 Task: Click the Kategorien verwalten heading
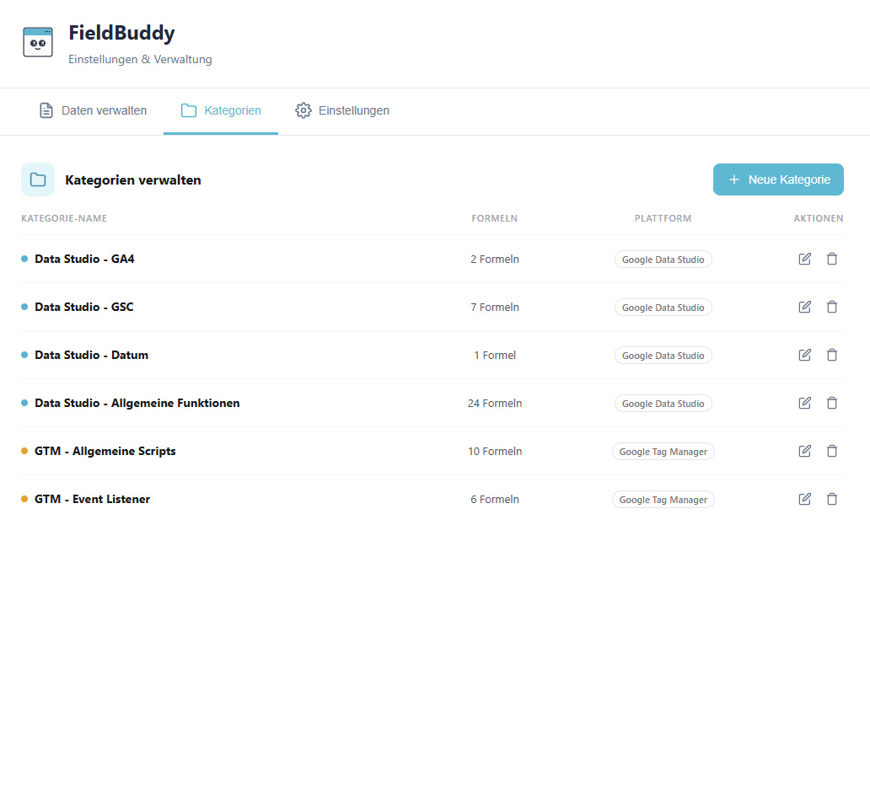click(133, 180)
